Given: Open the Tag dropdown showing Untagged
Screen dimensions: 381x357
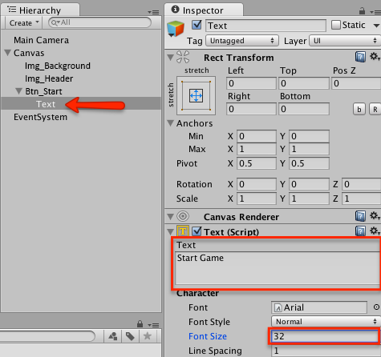Looking at the screenshot, I should tap(242, 41).
